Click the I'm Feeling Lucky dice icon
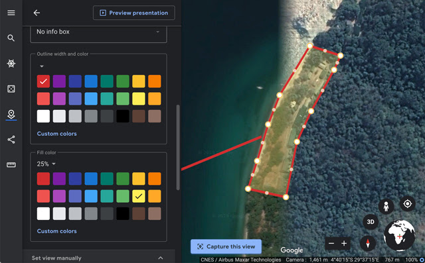425x263 pixels. 11,89
